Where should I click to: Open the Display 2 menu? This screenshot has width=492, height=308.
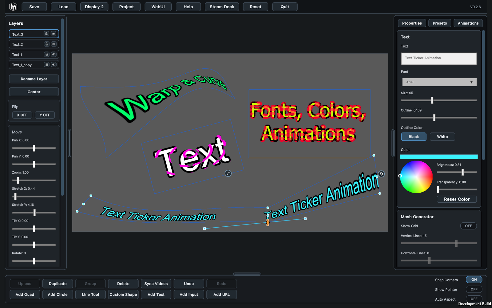coord(94,7)
